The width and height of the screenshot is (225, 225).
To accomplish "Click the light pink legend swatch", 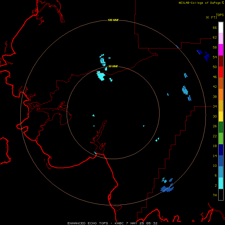I will click(x=221, y=38).
